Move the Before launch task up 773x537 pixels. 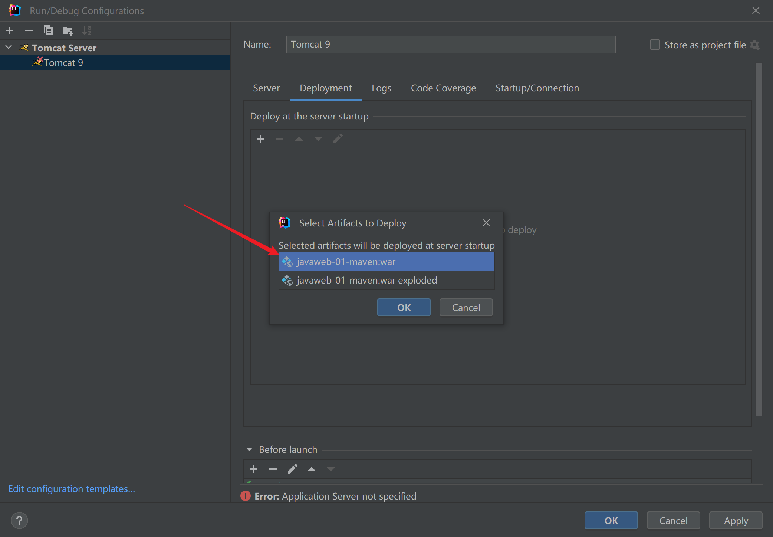point(312,469)
